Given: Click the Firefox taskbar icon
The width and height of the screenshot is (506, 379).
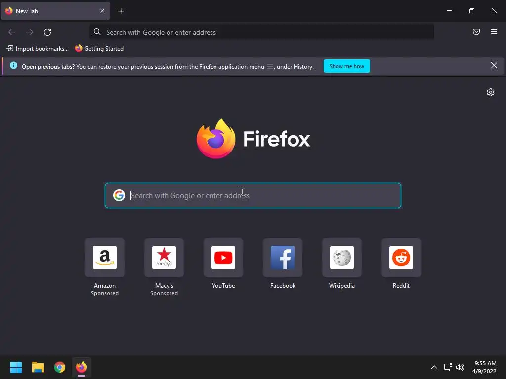Looking at the screenshot, I should click(82, 367).
